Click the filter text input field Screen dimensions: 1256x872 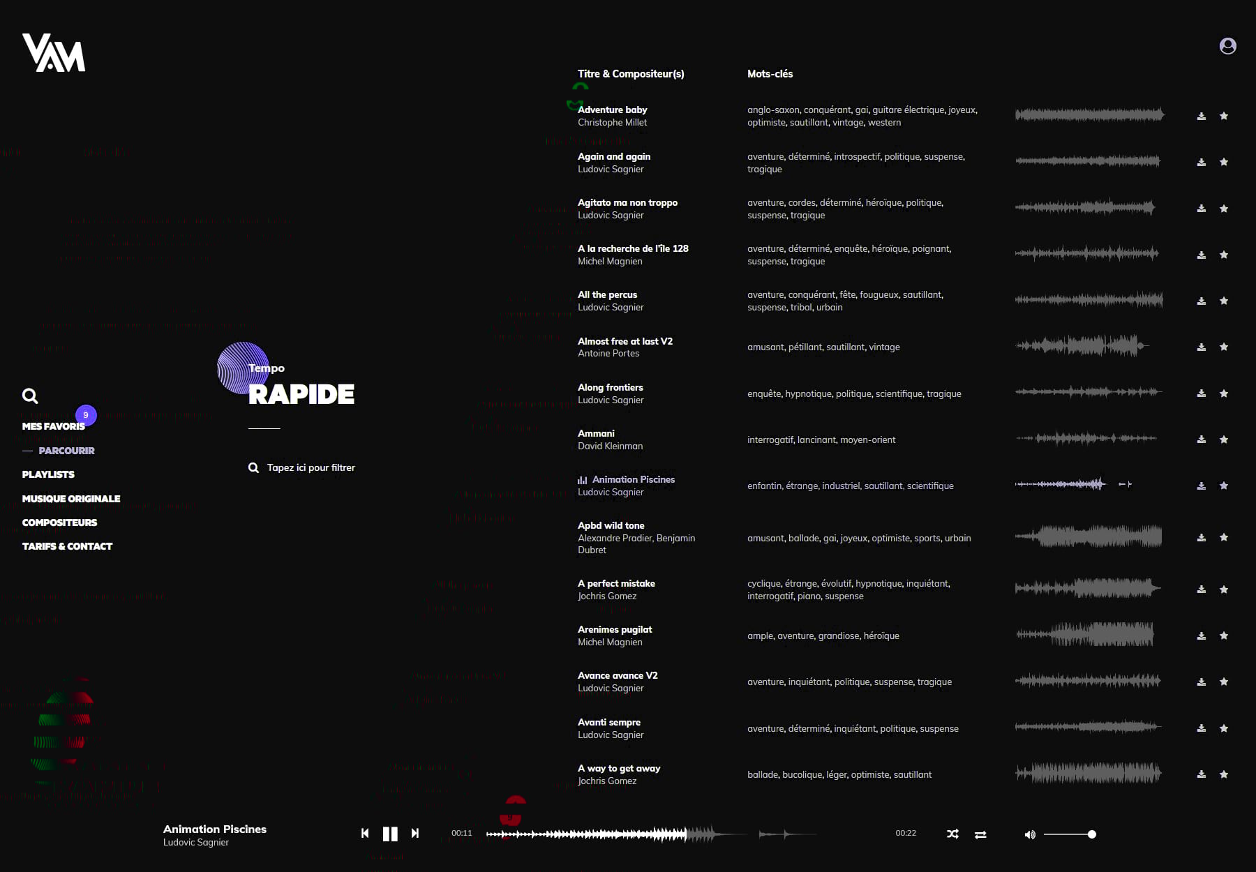(x=311, y=468)
